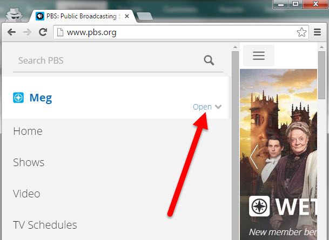Screen dimensions: 329x240
Task: Select the PBS: Public Broadcasting tab
Action: tap(83, 16)
